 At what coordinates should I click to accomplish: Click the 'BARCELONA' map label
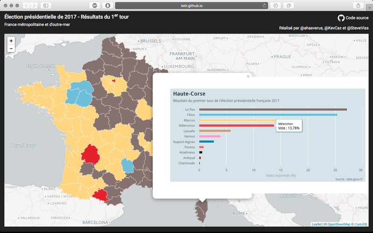[96, 223]
